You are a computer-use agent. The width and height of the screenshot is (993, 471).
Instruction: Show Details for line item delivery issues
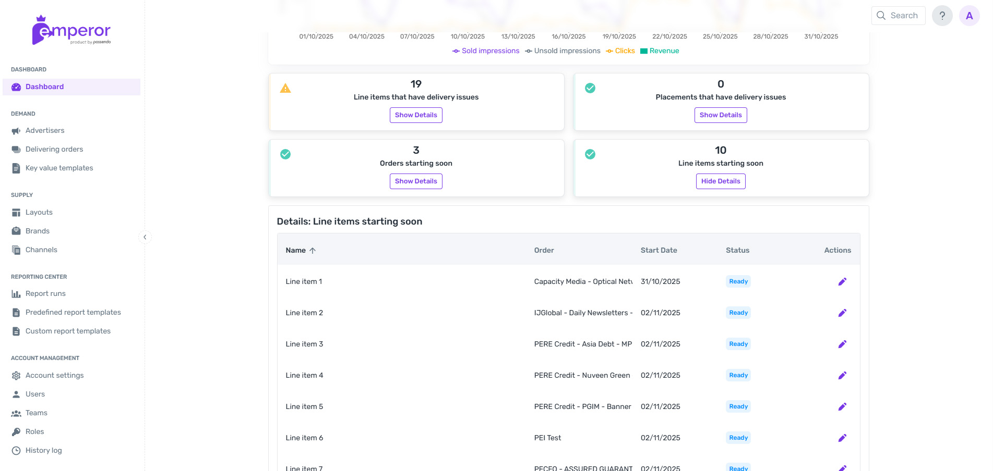415,115
